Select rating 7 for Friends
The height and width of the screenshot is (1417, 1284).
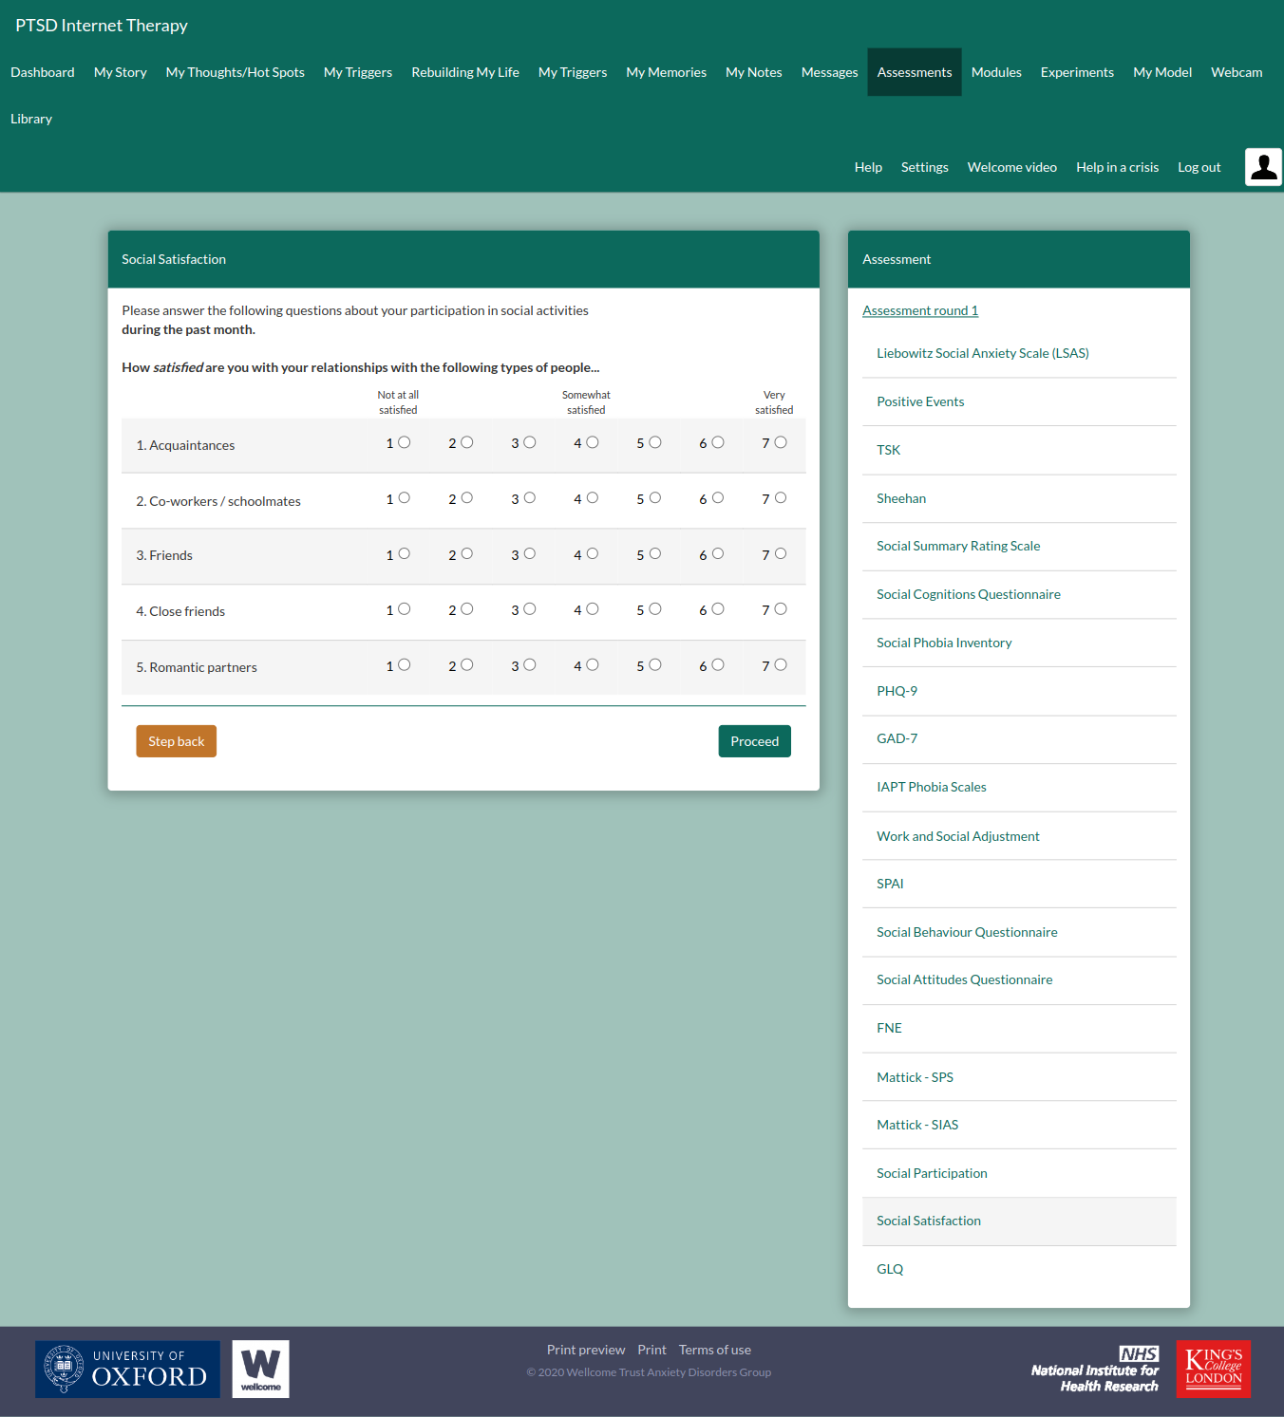(x=781, y=554)
